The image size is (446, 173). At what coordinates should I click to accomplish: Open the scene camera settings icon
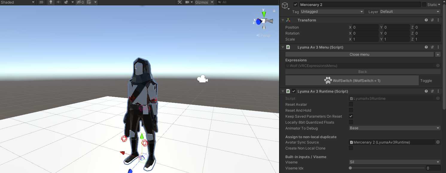[188, 2]
